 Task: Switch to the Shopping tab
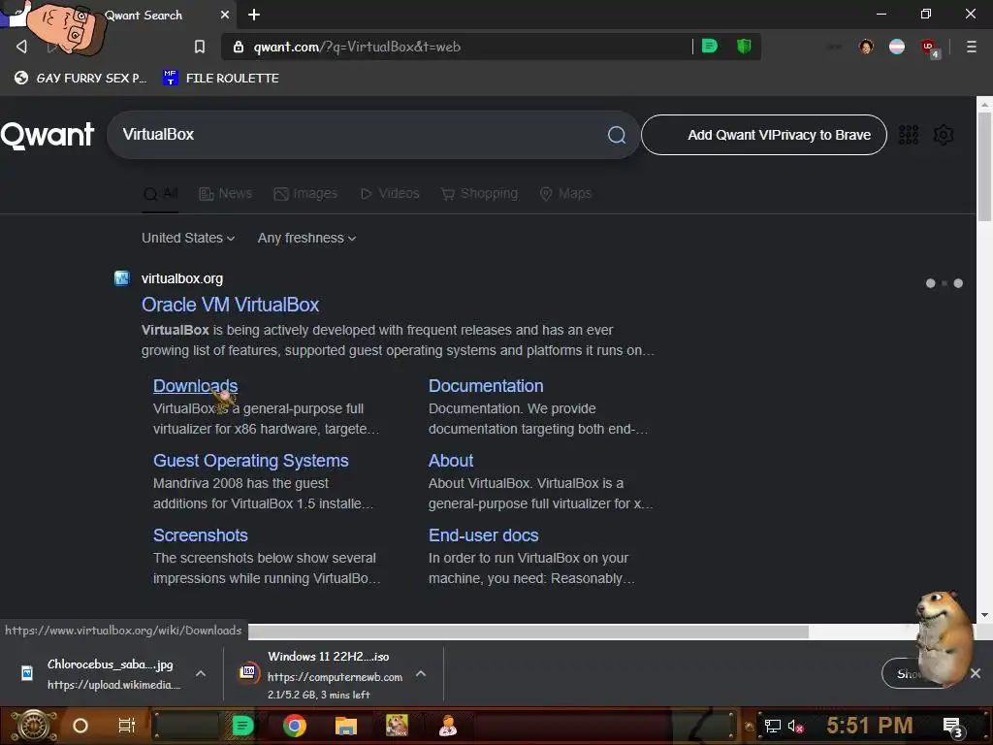(479, 193)
